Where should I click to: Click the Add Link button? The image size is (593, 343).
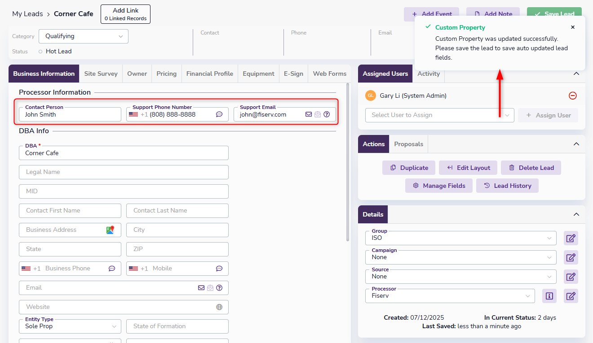[125, 14]
